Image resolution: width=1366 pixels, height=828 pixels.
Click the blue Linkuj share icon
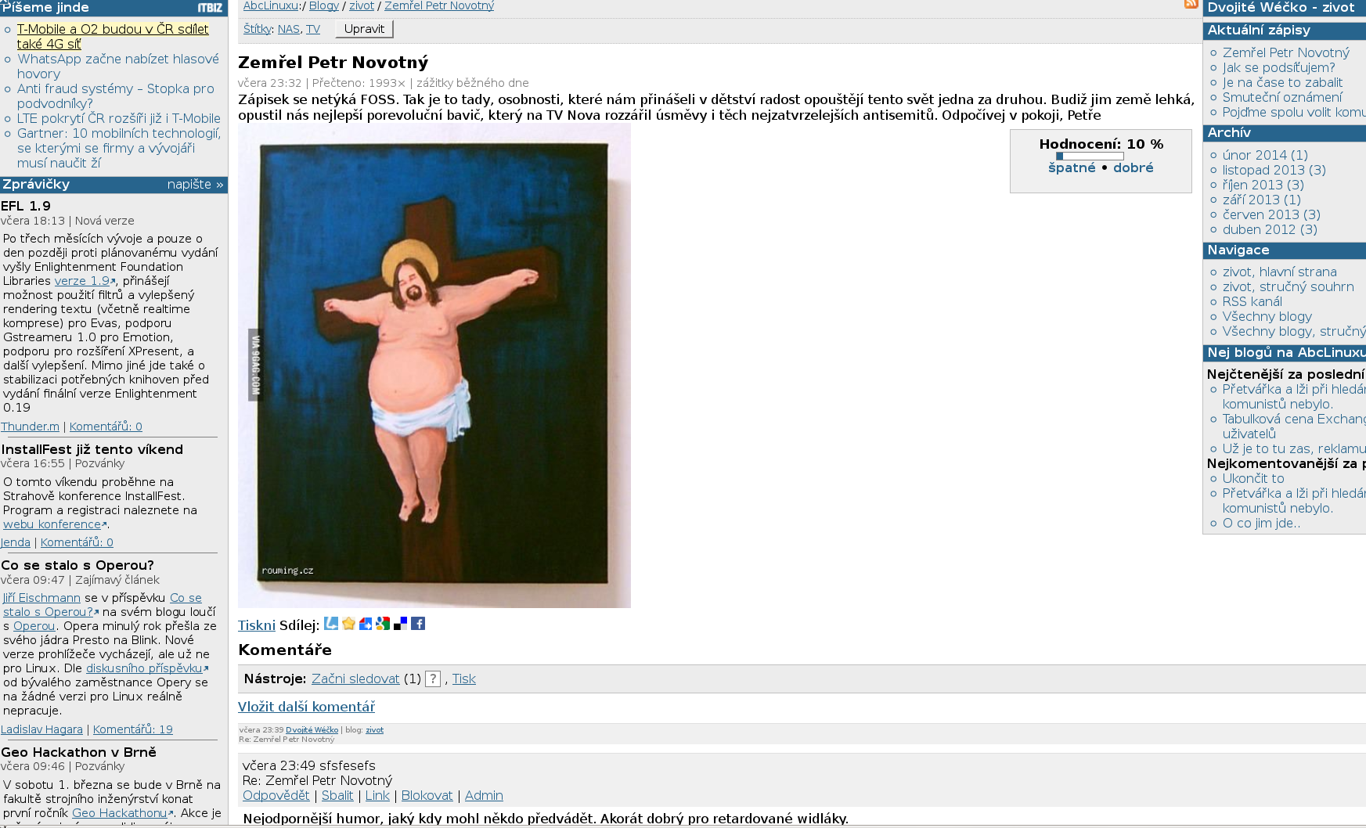[331, 624]
